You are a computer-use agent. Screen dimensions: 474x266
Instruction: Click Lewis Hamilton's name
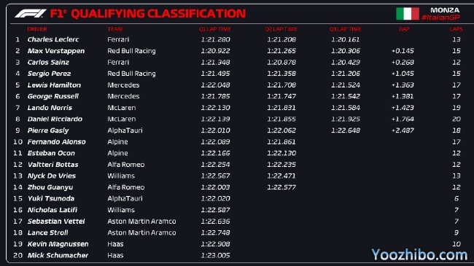[54, 85]
